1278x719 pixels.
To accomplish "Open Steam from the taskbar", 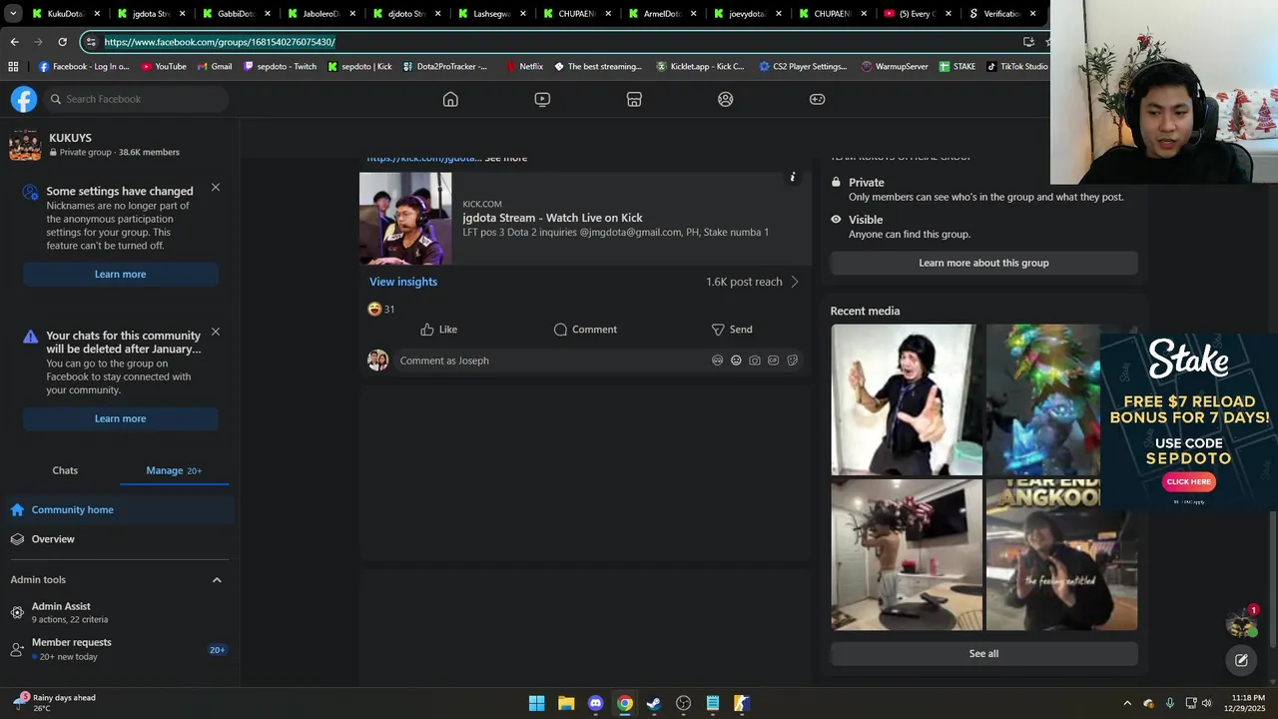I will click(x=654, y=703).
